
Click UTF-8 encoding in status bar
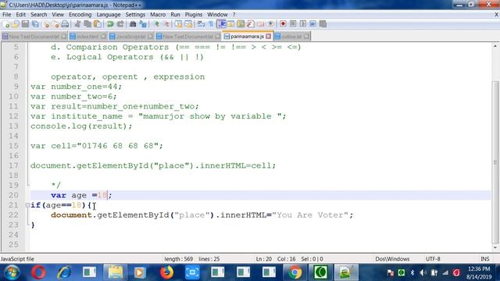pyautogui.click(x=433, y=259)
